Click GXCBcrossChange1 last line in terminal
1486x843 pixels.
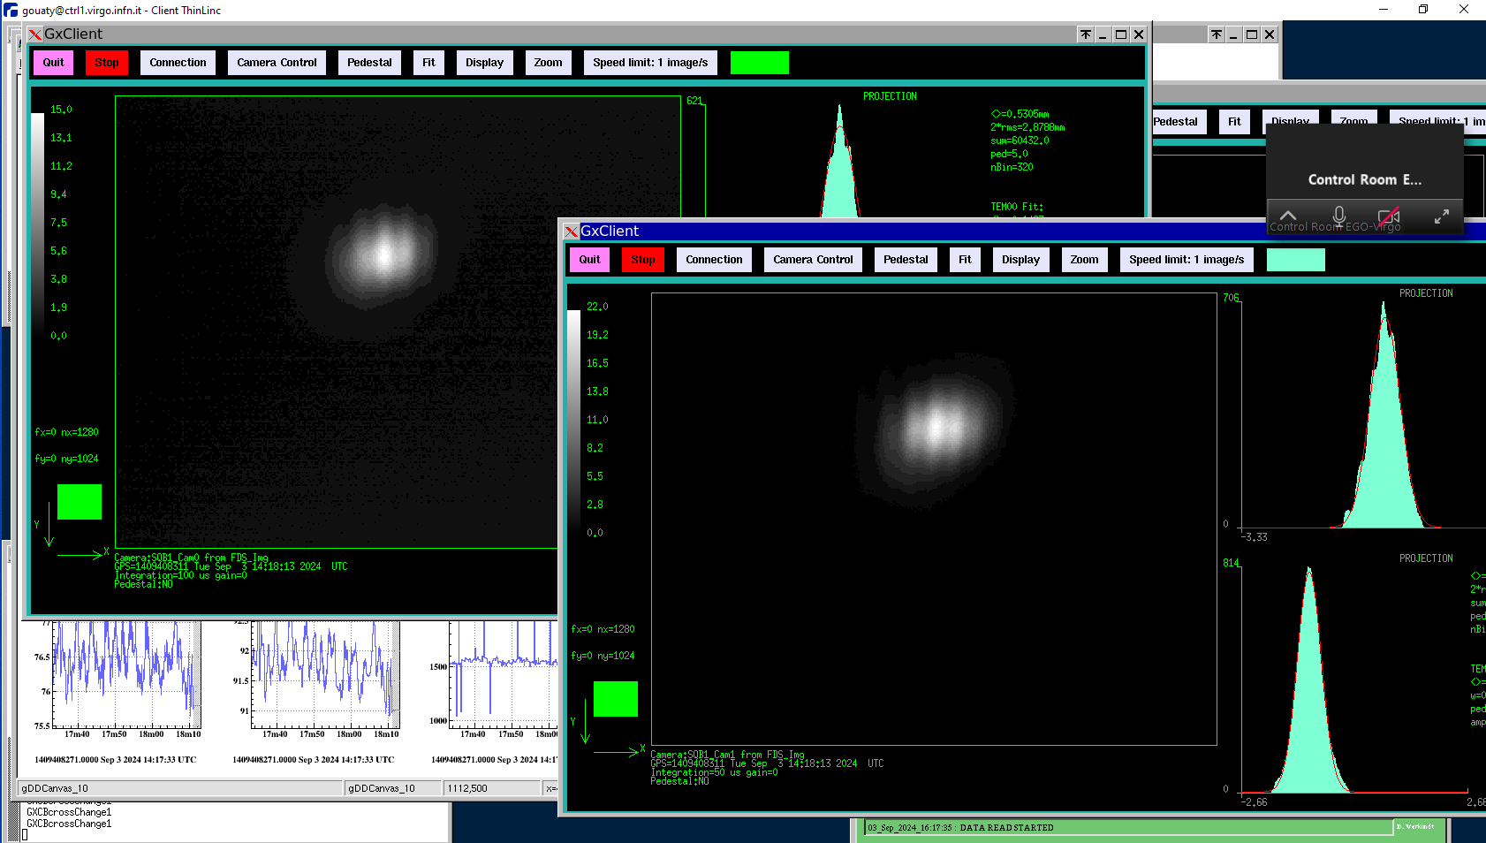[x=69, y=824]
